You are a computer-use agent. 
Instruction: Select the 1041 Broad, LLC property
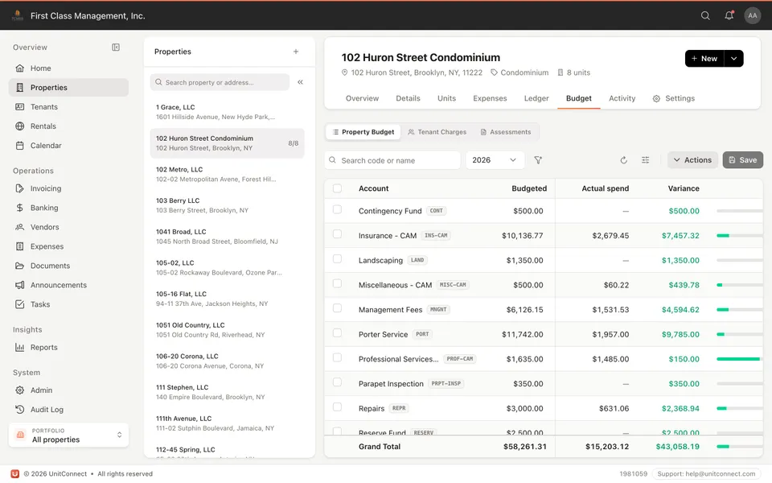tap(227, 237)
